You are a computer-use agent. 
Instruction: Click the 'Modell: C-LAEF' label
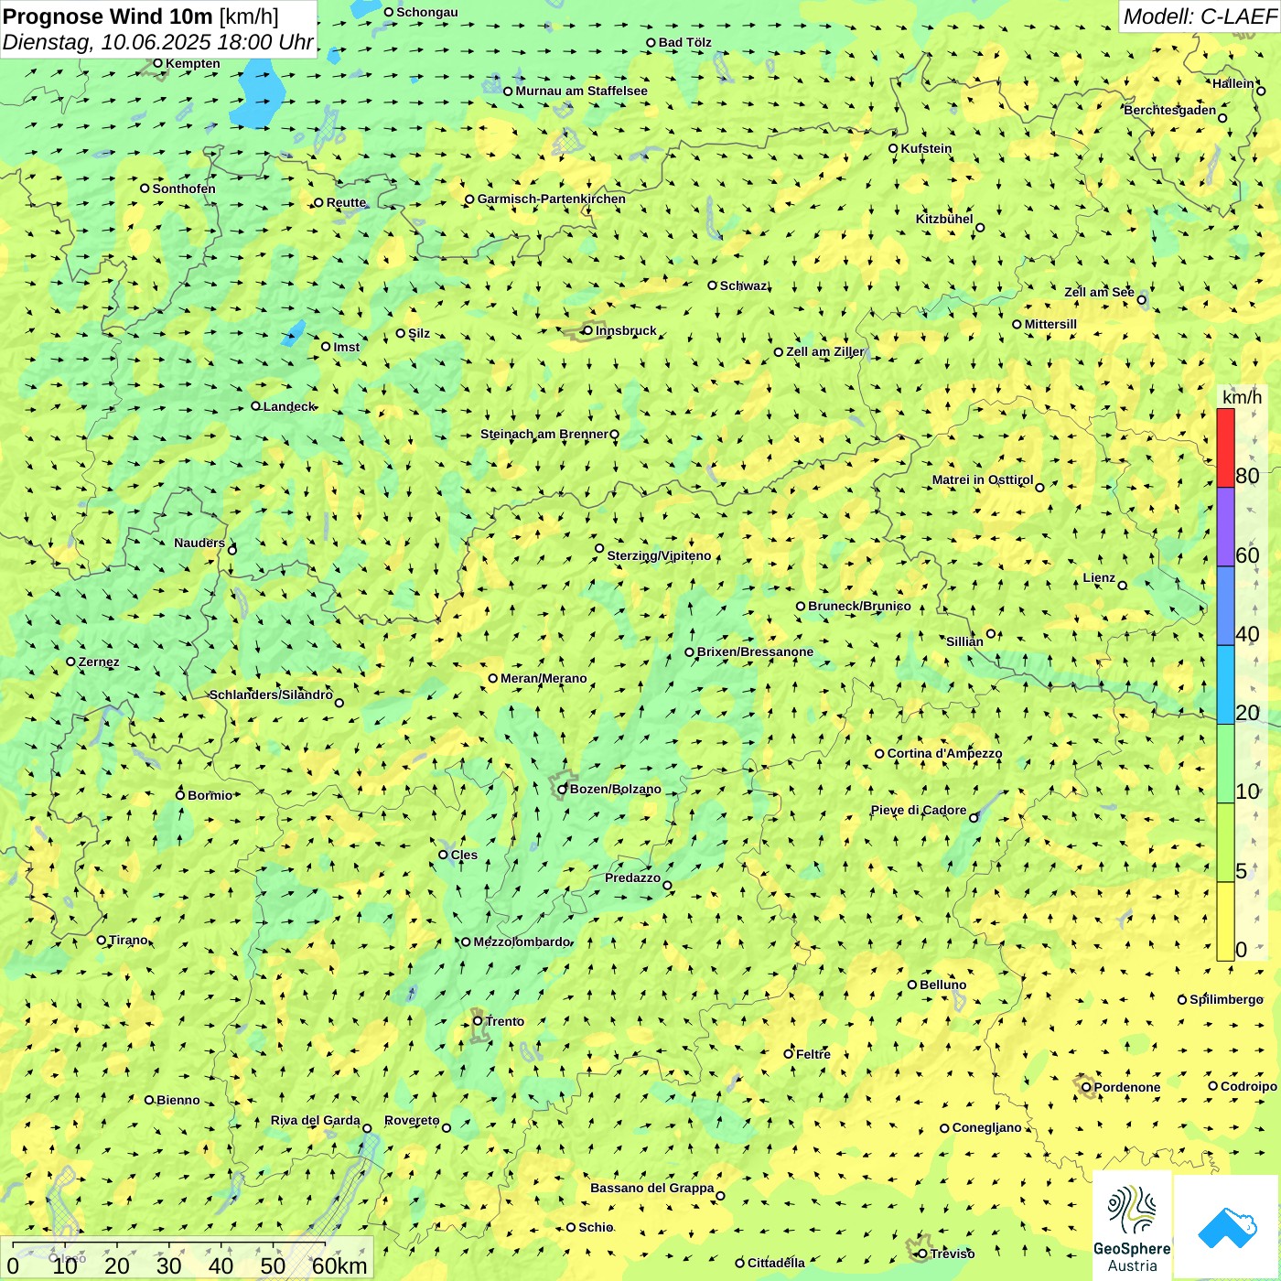1199,16
